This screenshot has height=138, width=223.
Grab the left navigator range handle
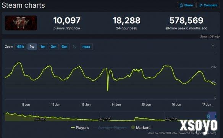(208, 116)
